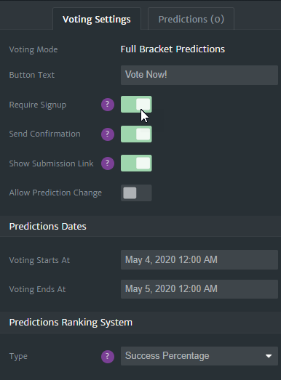Click the Allow Prediction Change label
The image size is (281, 380).
(x=55, y=193)
